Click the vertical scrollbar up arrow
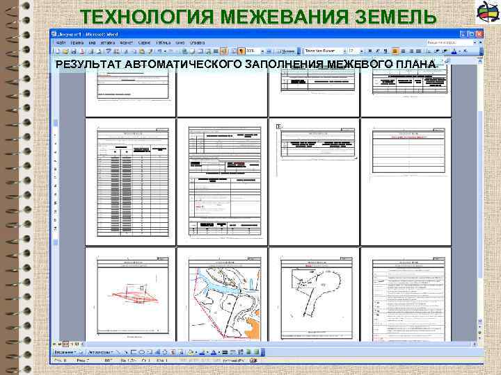 tap(479, 61)
